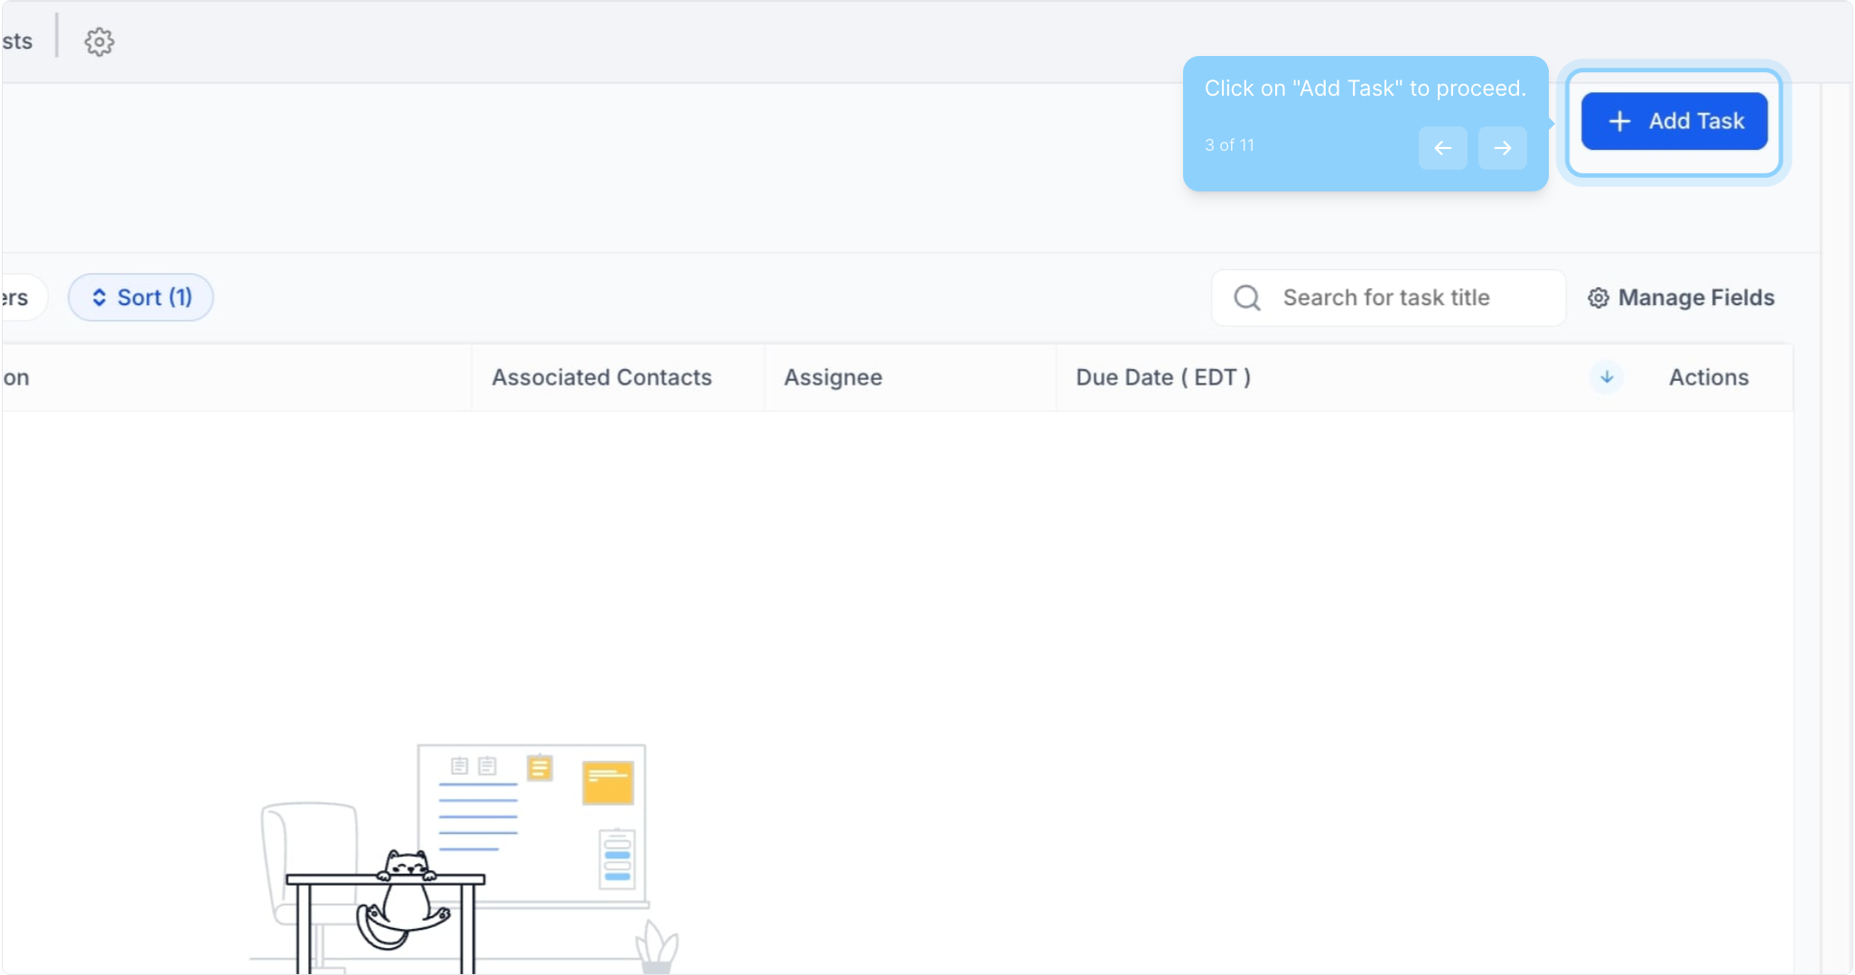
Task: Toggle Due Date sort direction arrow
Action: tap(1607, 377)
